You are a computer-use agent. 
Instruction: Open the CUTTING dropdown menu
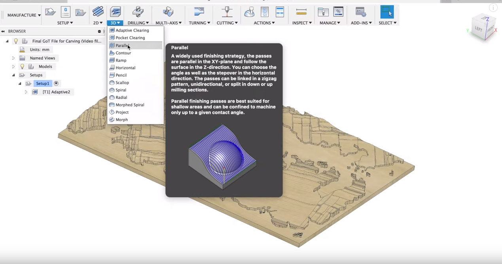pyautogui.click(x=227, y=23)
